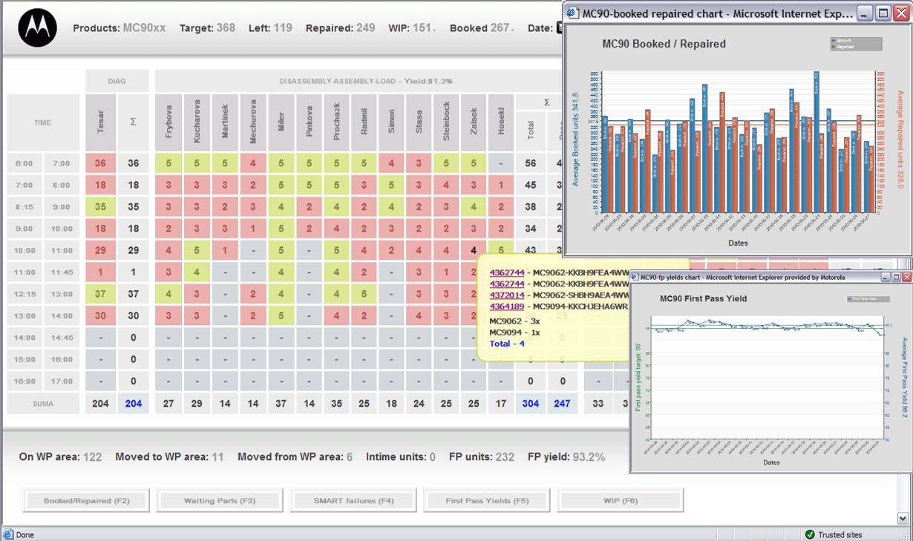
Task: Click the Pinkova column header
Action: tap(310, 122)
